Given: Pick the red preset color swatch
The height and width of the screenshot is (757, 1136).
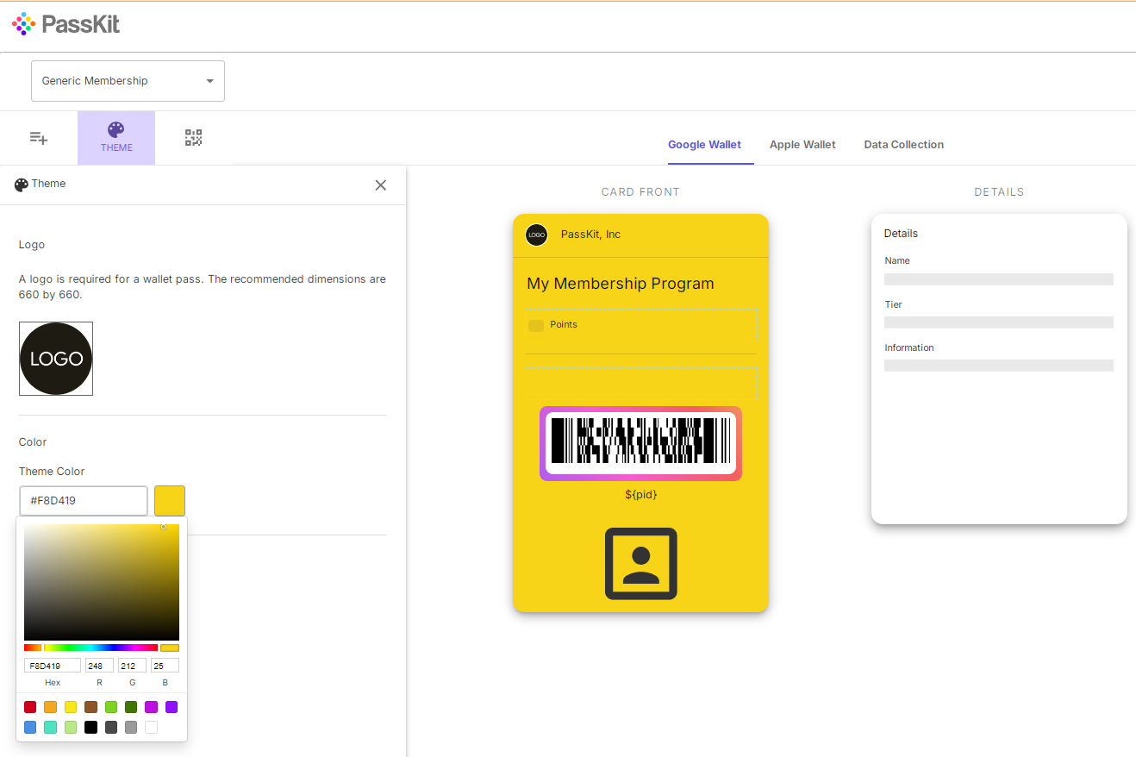Looking at the screenshot, I should (x=30, y=707).
